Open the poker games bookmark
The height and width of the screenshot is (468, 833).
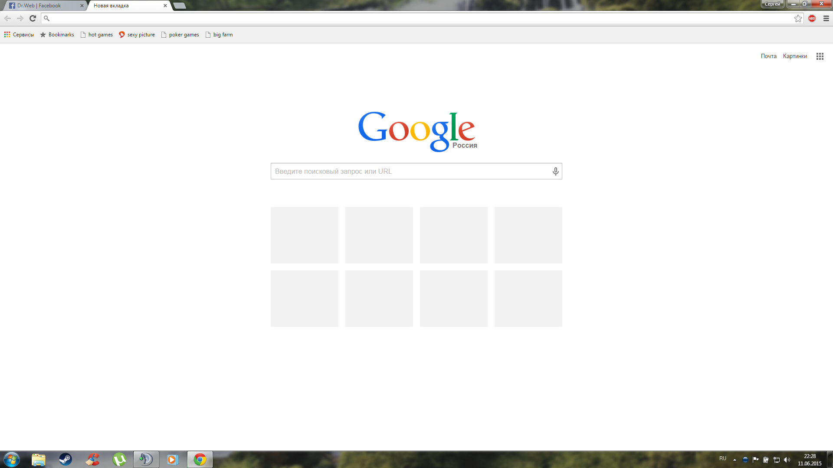[180, 35]
